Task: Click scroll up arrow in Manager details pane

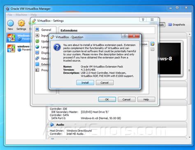Action: coord(190,34)
